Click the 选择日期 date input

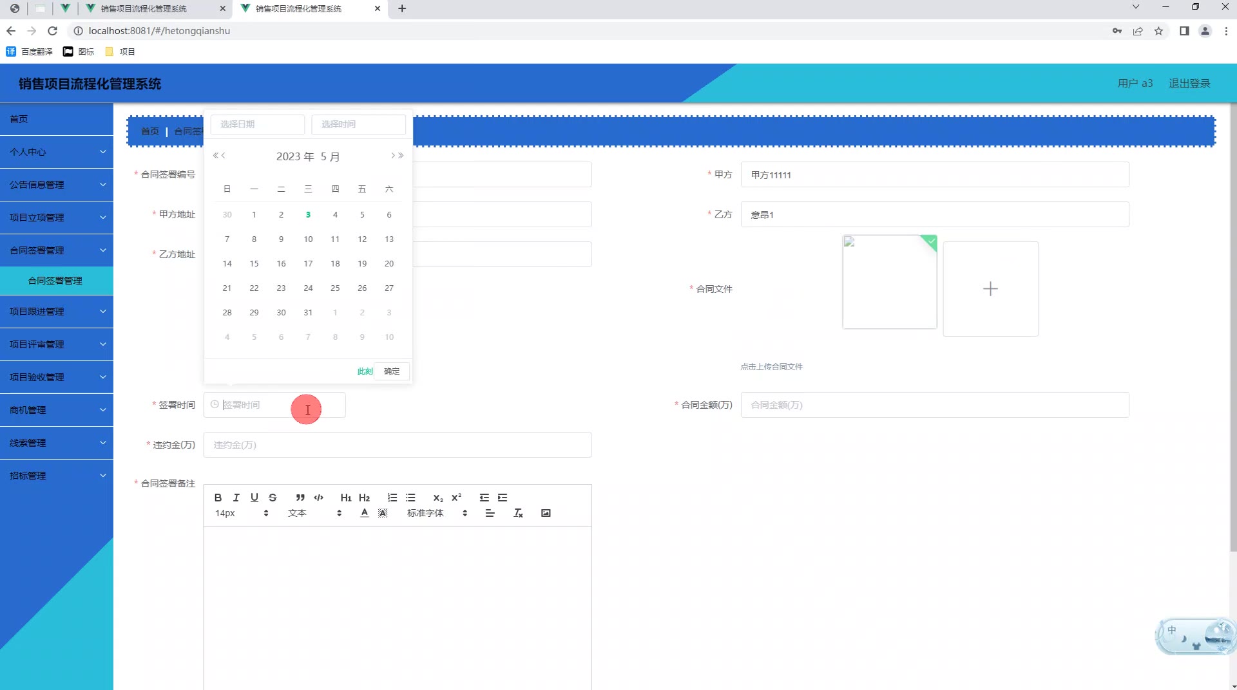coord(258,124)
